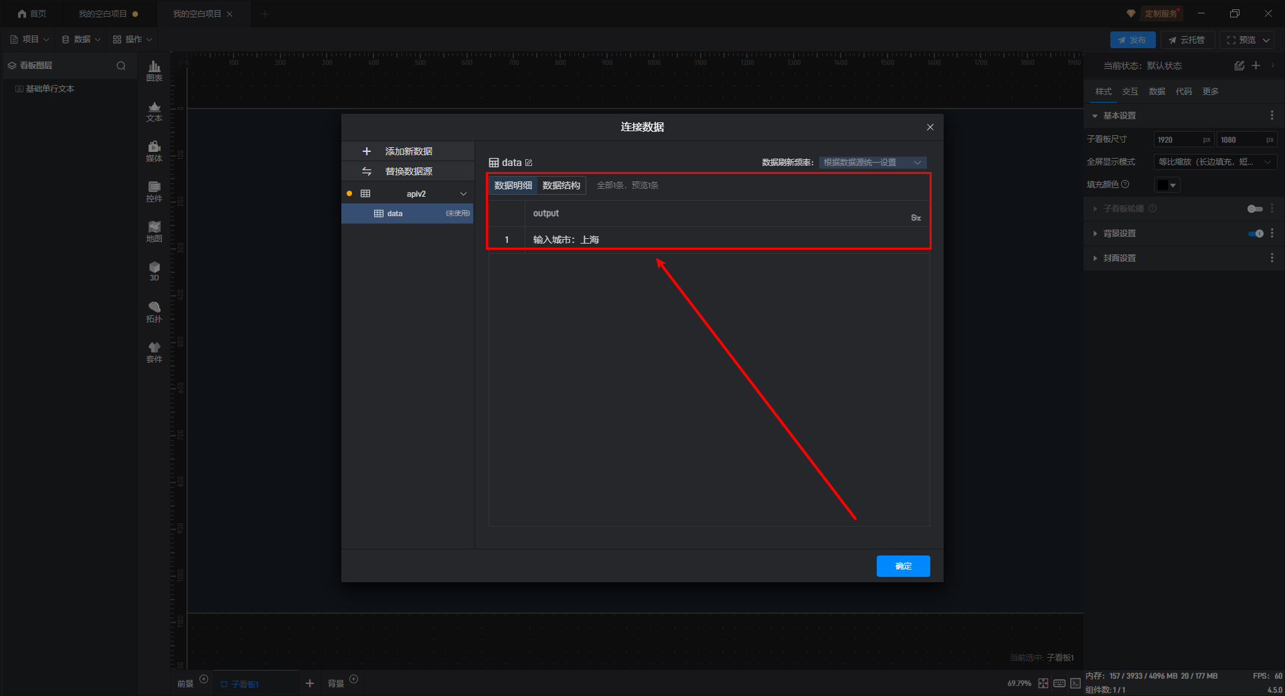This screenshot has width=1285, height=696.
Task: Open the 项目 menu
Action: coord(30,39)
